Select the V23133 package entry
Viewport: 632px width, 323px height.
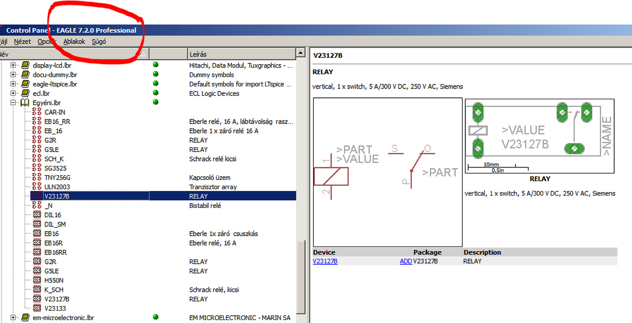click(55, 309)
